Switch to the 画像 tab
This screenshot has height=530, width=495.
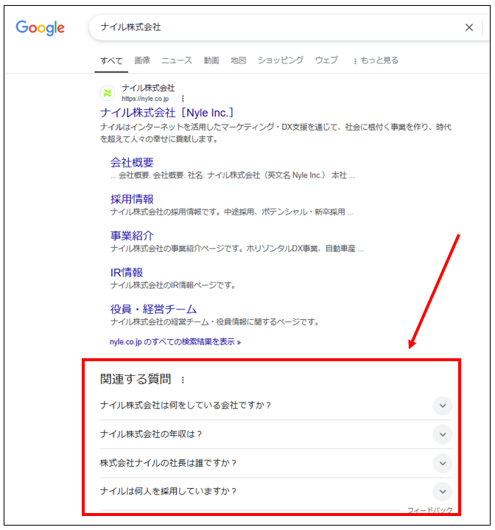point(142,60)
